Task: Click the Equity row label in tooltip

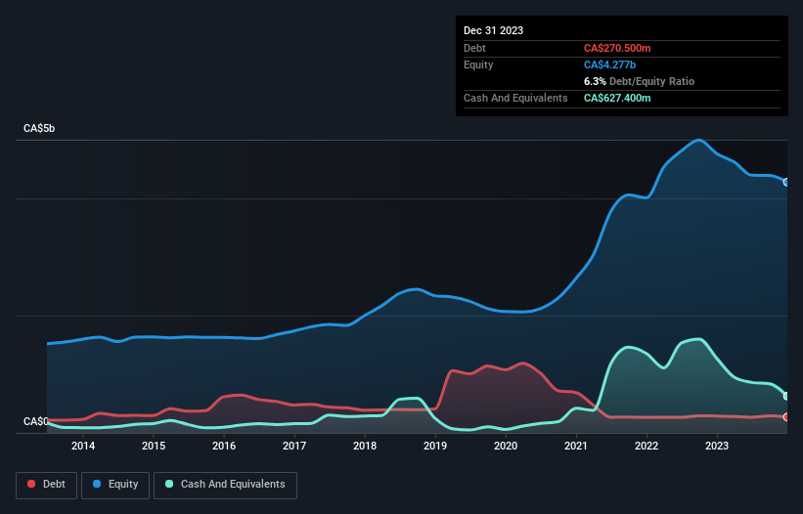Action: [478, 64]
